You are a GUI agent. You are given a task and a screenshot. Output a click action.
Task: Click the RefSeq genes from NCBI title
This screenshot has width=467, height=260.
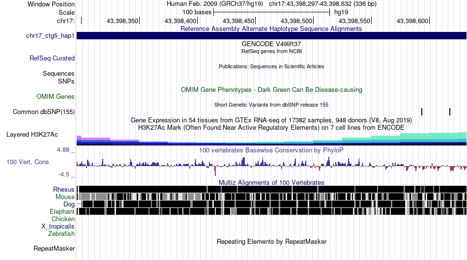pyautogui.click(x=271, y=51)
